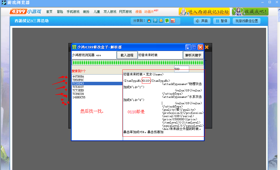Click the 收藏我吧 banner
This screenshot has width=280, height=170.
(250, 12)
